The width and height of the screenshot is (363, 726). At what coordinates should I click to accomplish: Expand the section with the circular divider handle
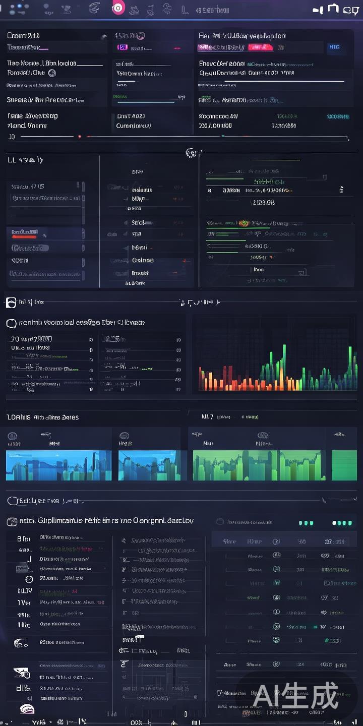191,152
